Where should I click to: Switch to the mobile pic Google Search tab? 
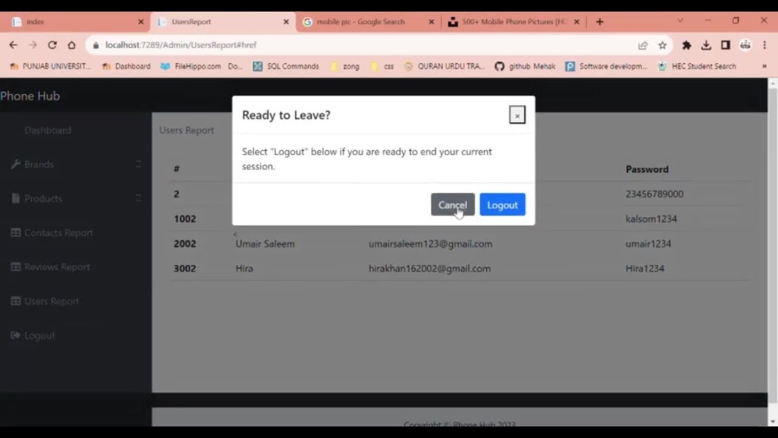[368, 22]
